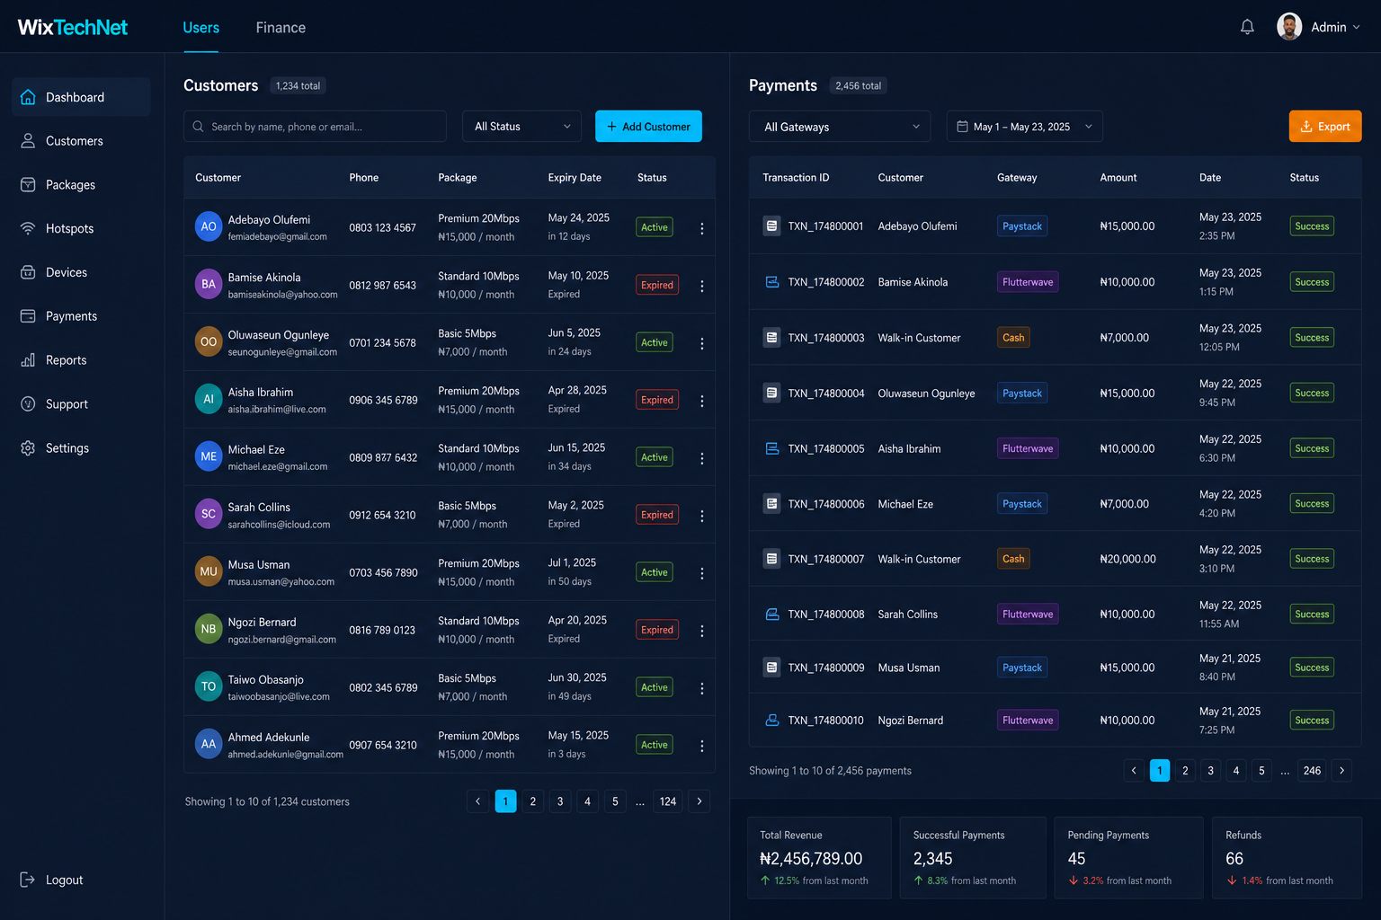Open the May 1 – May 23, 2025 date picker
Viewport: 1381px width, 920px height.
click(1024, 127)
